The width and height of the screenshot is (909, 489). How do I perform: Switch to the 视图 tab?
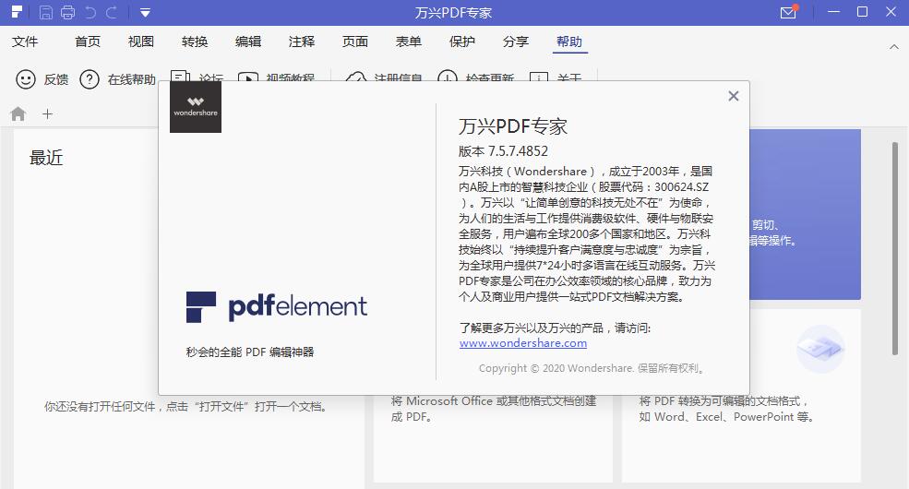pos(141,42)
